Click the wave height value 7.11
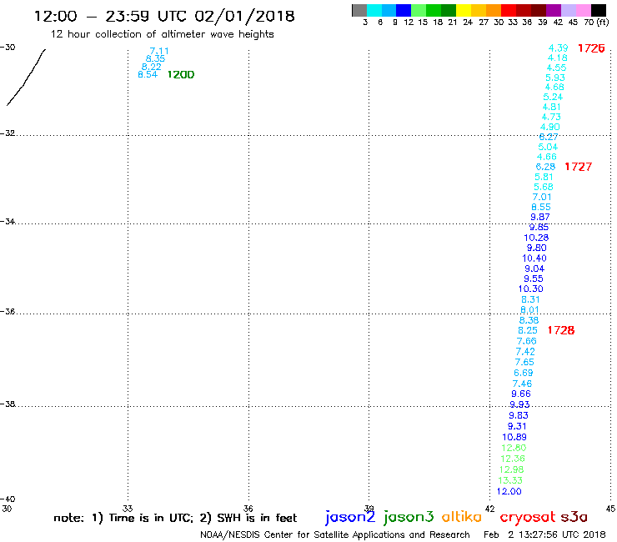The image size is (617, 542). (x=159, y=51)
